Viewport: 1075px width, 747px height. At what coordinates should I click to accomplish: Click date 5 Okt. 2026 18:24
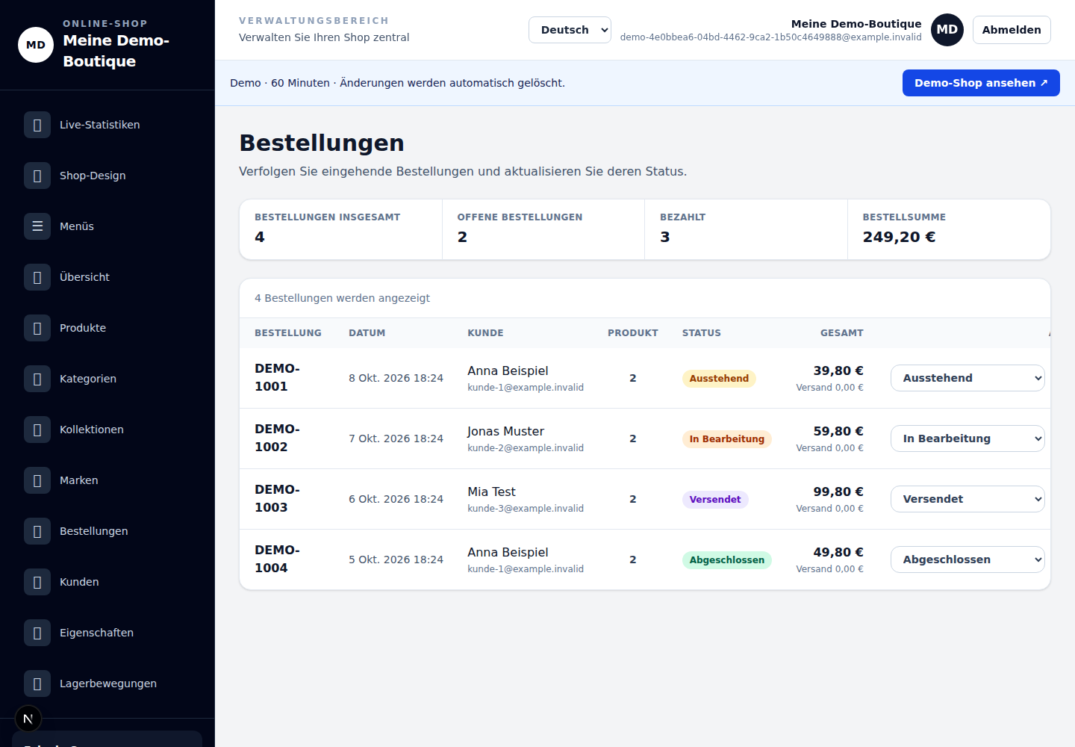click(x=396, y=560)
